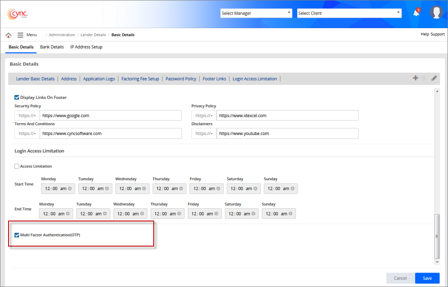Click the Home icon in breadcrumb bar
The width and height of the screenshot is (448, 287).
pyautogui.click(x=9, y=35)
